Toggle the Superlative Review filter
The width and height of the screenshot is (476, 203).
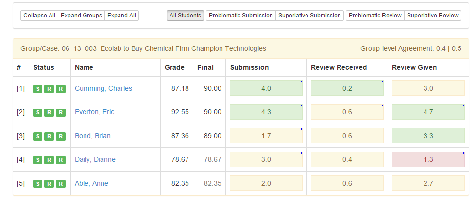click(x=432, y=16)
